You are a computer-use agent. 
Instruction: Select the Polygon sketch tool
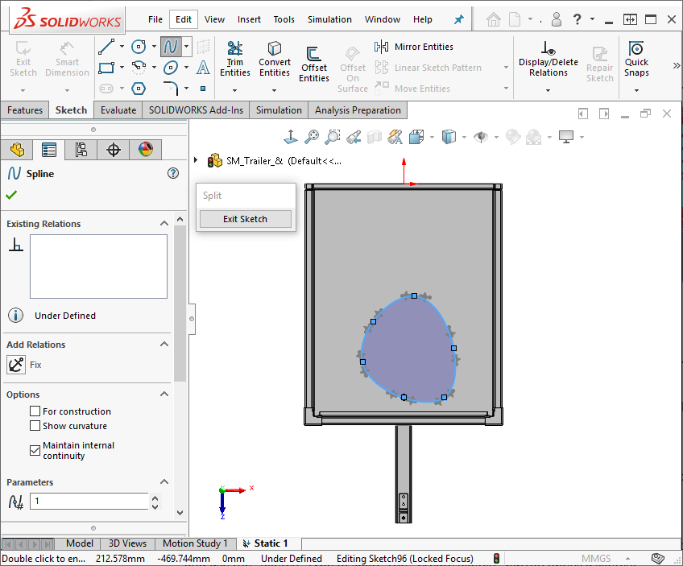[139, 89]
